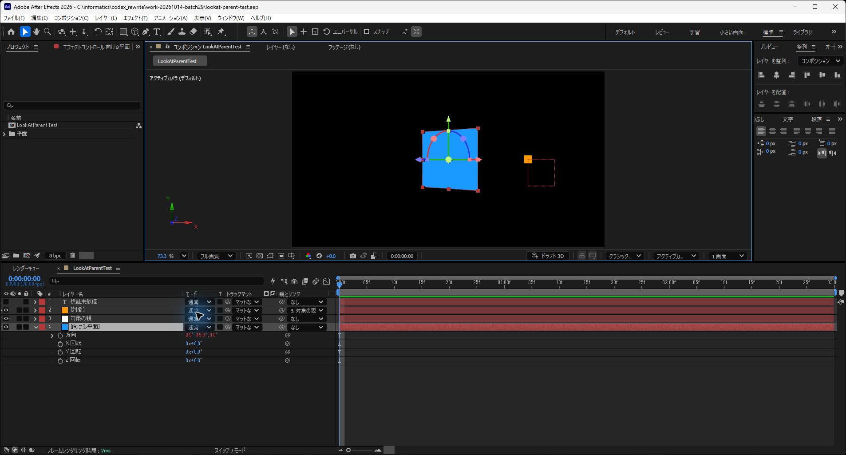The height and width of the screenshot is (455, 846).
Task: Switch to the ライブラリ workspace
Action: tap(803, 32)
